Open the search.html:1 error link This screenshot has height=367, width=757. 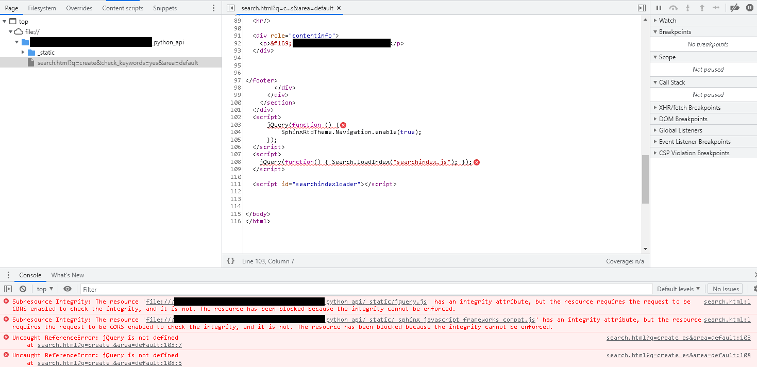coord(727,302)
